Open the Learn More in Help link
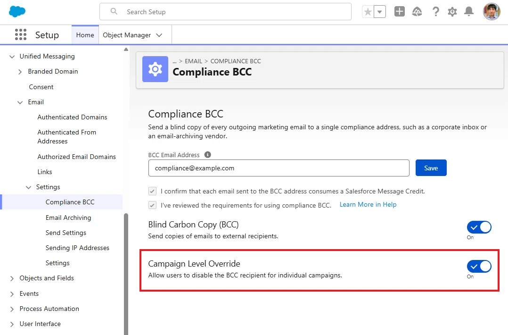The width and height of the screenshot is (508, 335). (368, 205)
